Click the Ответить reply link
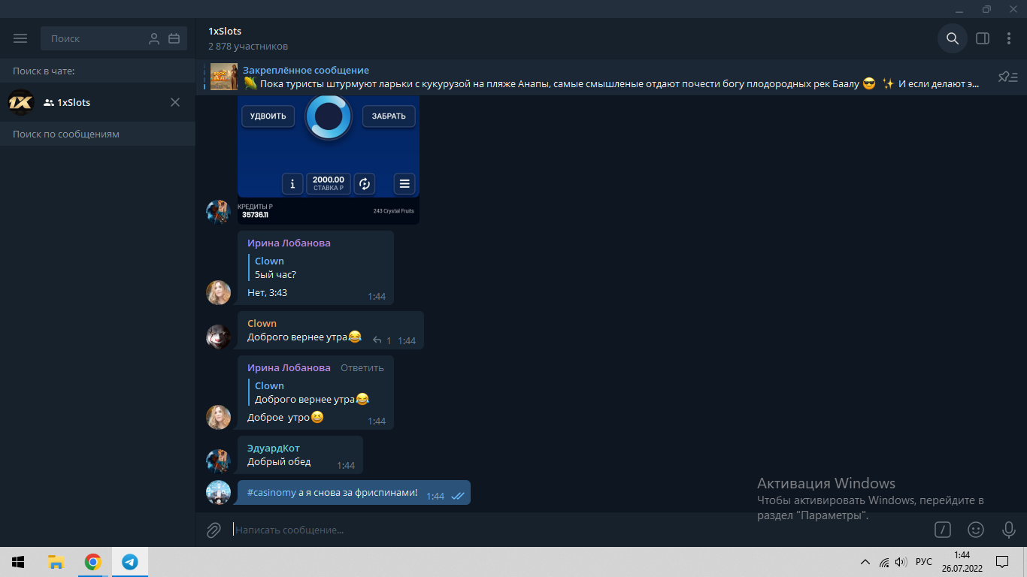The width and height of the screenshot is (1027, 577). click(x=362, y=367)
